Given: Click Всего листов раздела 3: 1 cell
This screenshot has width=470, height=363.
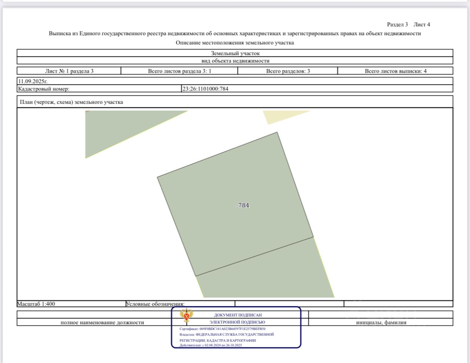Looking at the screenshot, I should (179, 71).
